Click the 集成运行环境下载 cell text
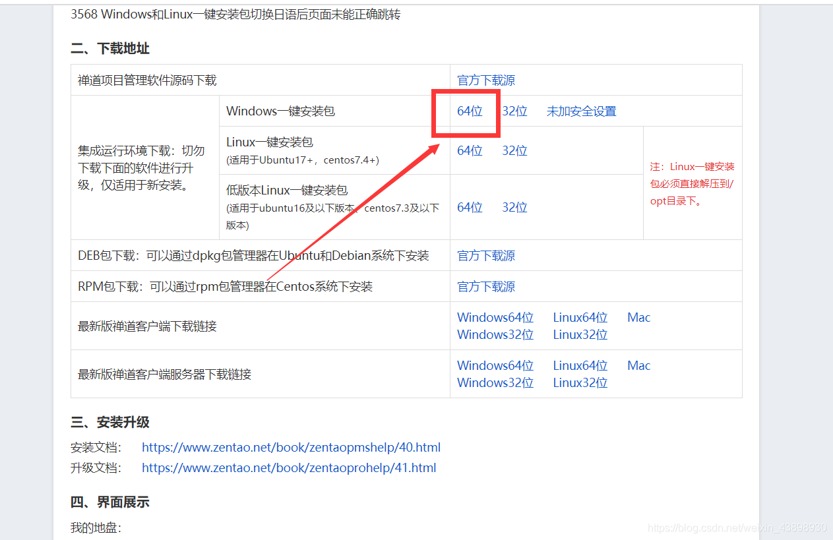 click(141, 168)
